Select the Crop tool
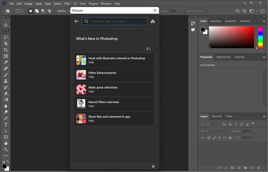The height and width of the screenshot is (172, 268). point(6,50)
